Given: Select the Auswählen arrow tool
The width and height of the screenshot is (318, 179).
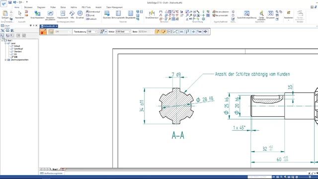Looking at the screenshot, I should pos(20,15).
